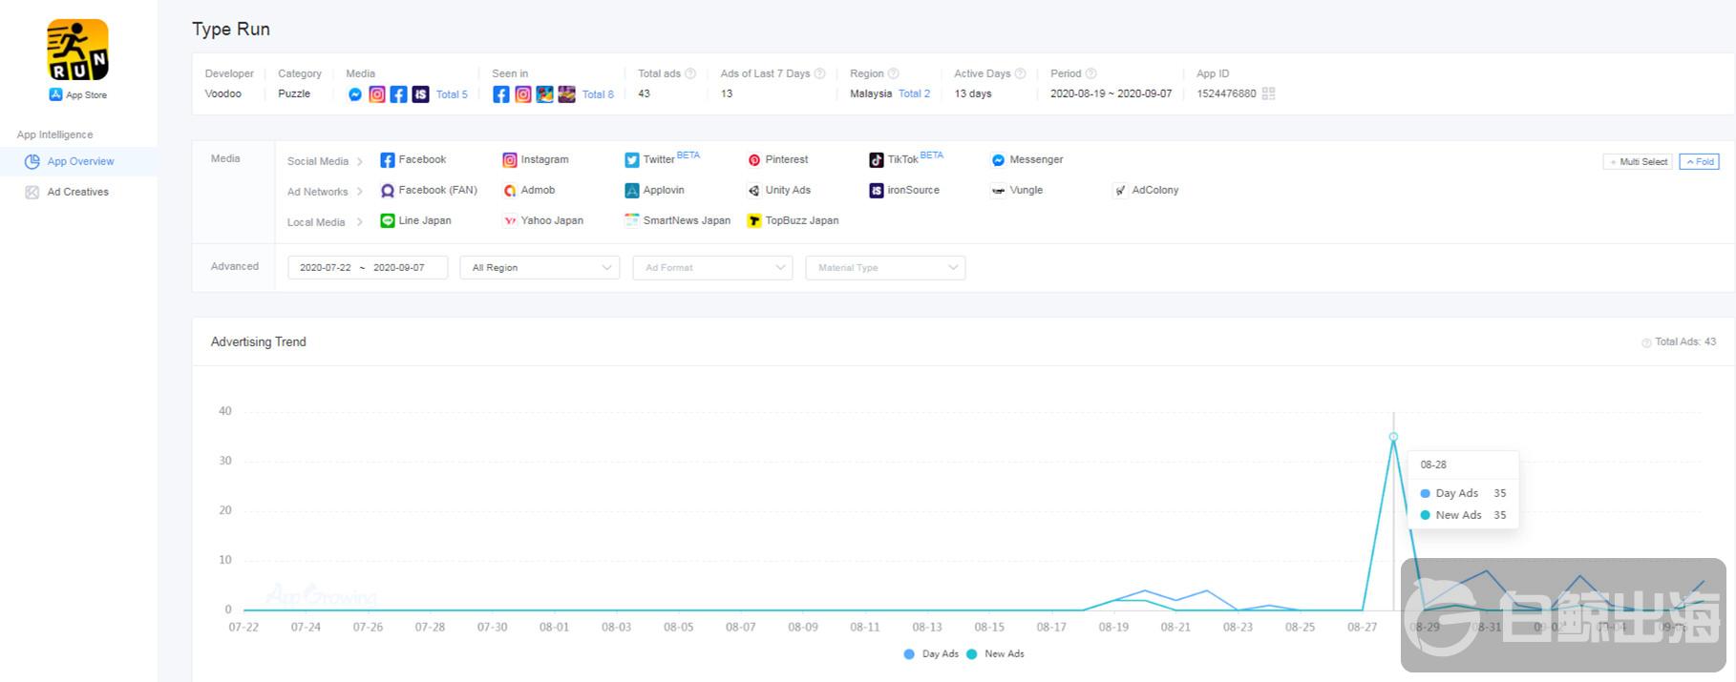Click the QR code icon beside App ID
This screenshot has height=682, width=1736.
(x=1268, y=93)
